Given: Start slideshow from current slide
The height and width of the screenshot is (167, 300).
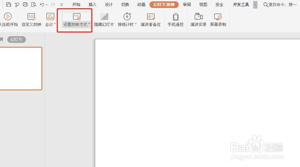Looking at the screenshot, I should click(8, 20).
